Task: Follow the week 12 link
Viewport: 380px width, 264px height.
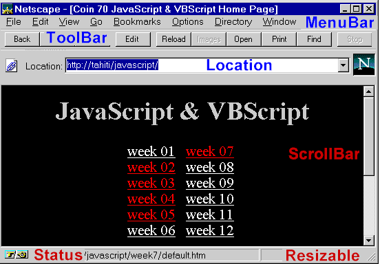Action: 210,230
